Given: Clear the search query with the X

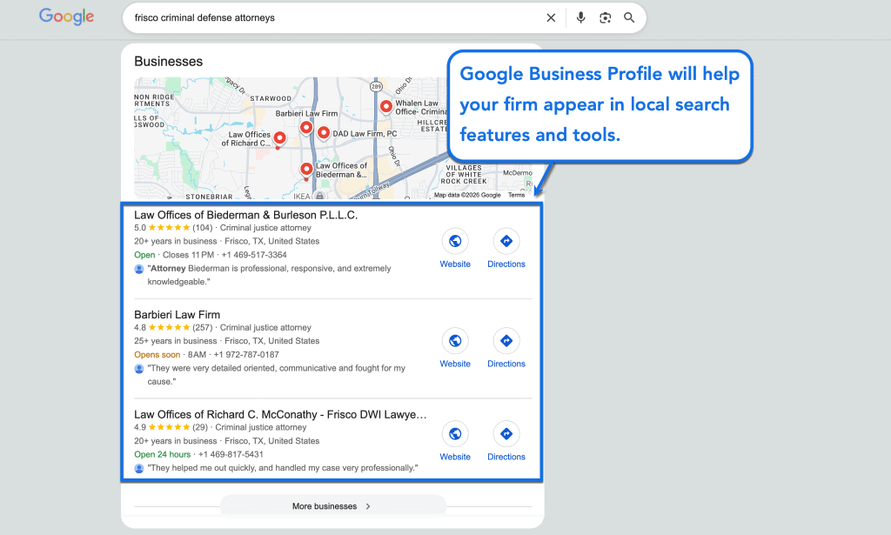Looking at the screenshot, I should (551, 17).
